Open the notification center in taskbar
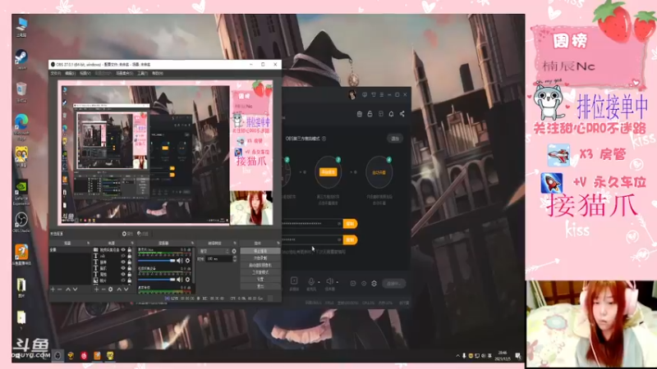Image resolution: width=657 pixels, height=369 pixels. [x=518, y=356]
